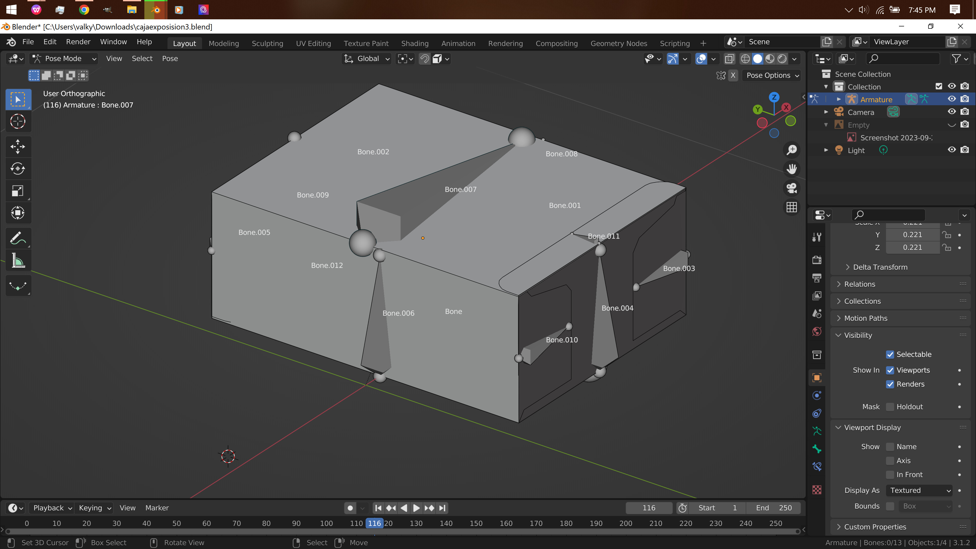This screenshot has width=976, height=549.
Task: Select the Select Box tool
Action: coord(18,100)
